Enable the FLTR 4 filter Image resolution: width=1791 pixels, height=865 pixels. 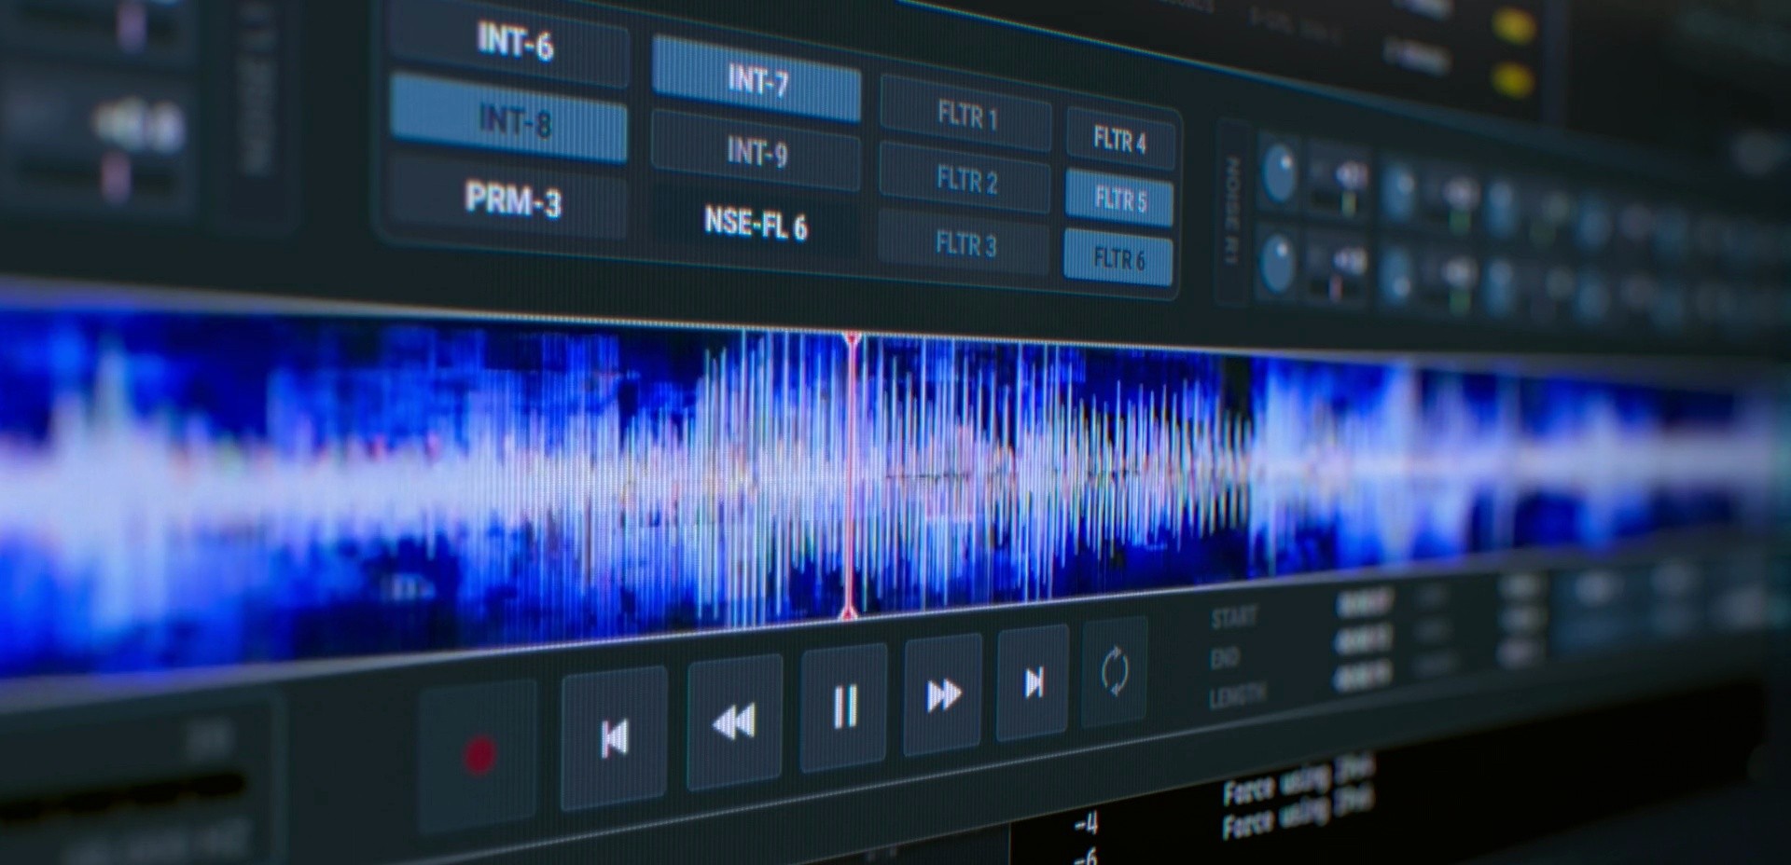coord(1119,140)
